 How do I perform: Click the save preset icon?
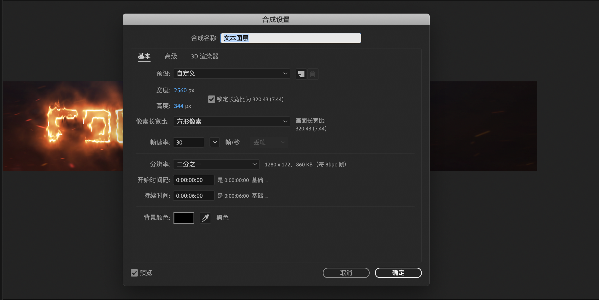coord(301,74)
